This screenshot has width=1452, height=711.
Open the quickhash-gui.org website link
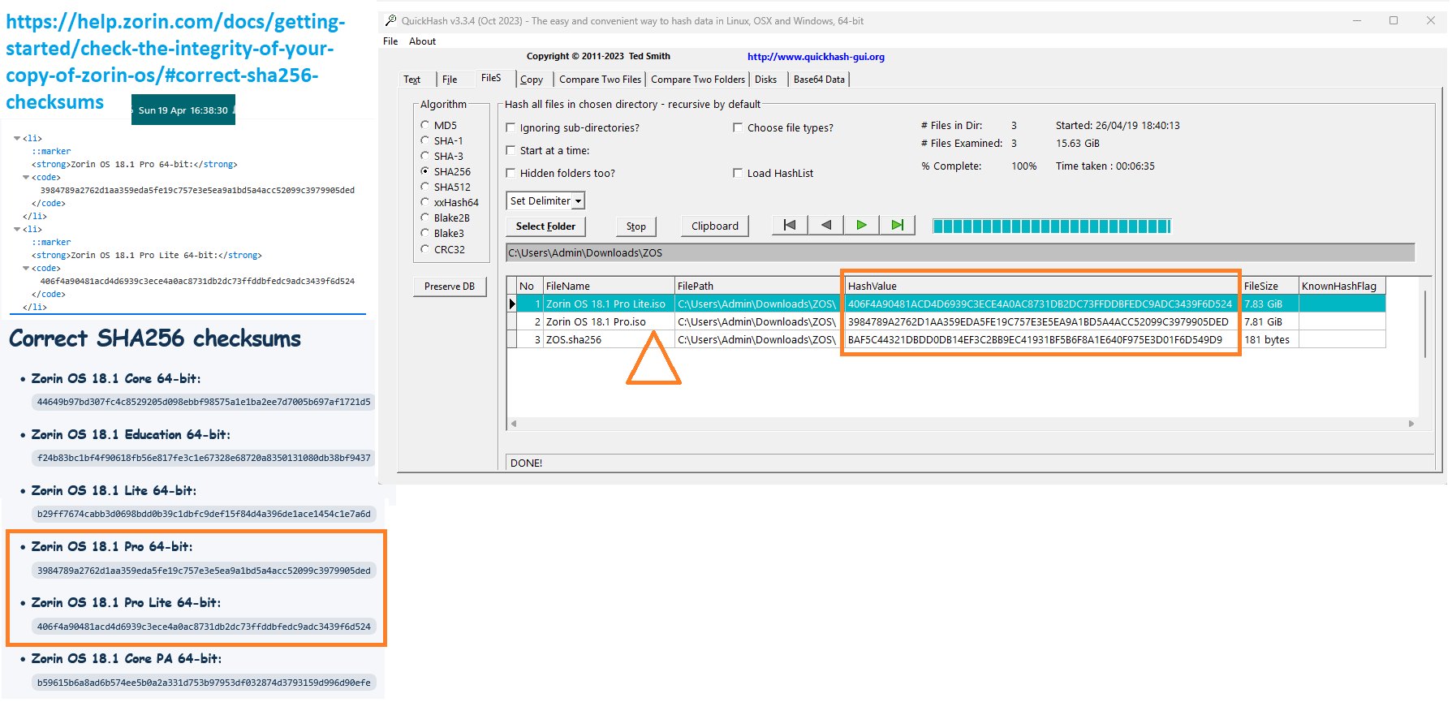click(816, 57)
